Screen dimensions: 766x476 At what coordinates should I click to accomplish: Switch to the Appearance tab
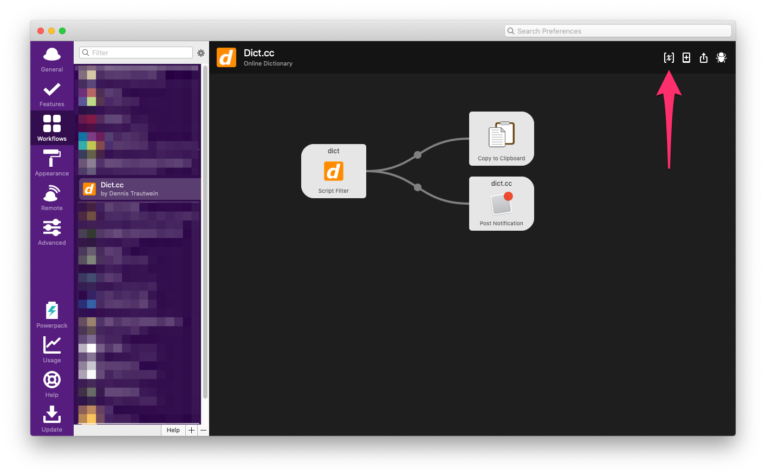coord(52,162)
